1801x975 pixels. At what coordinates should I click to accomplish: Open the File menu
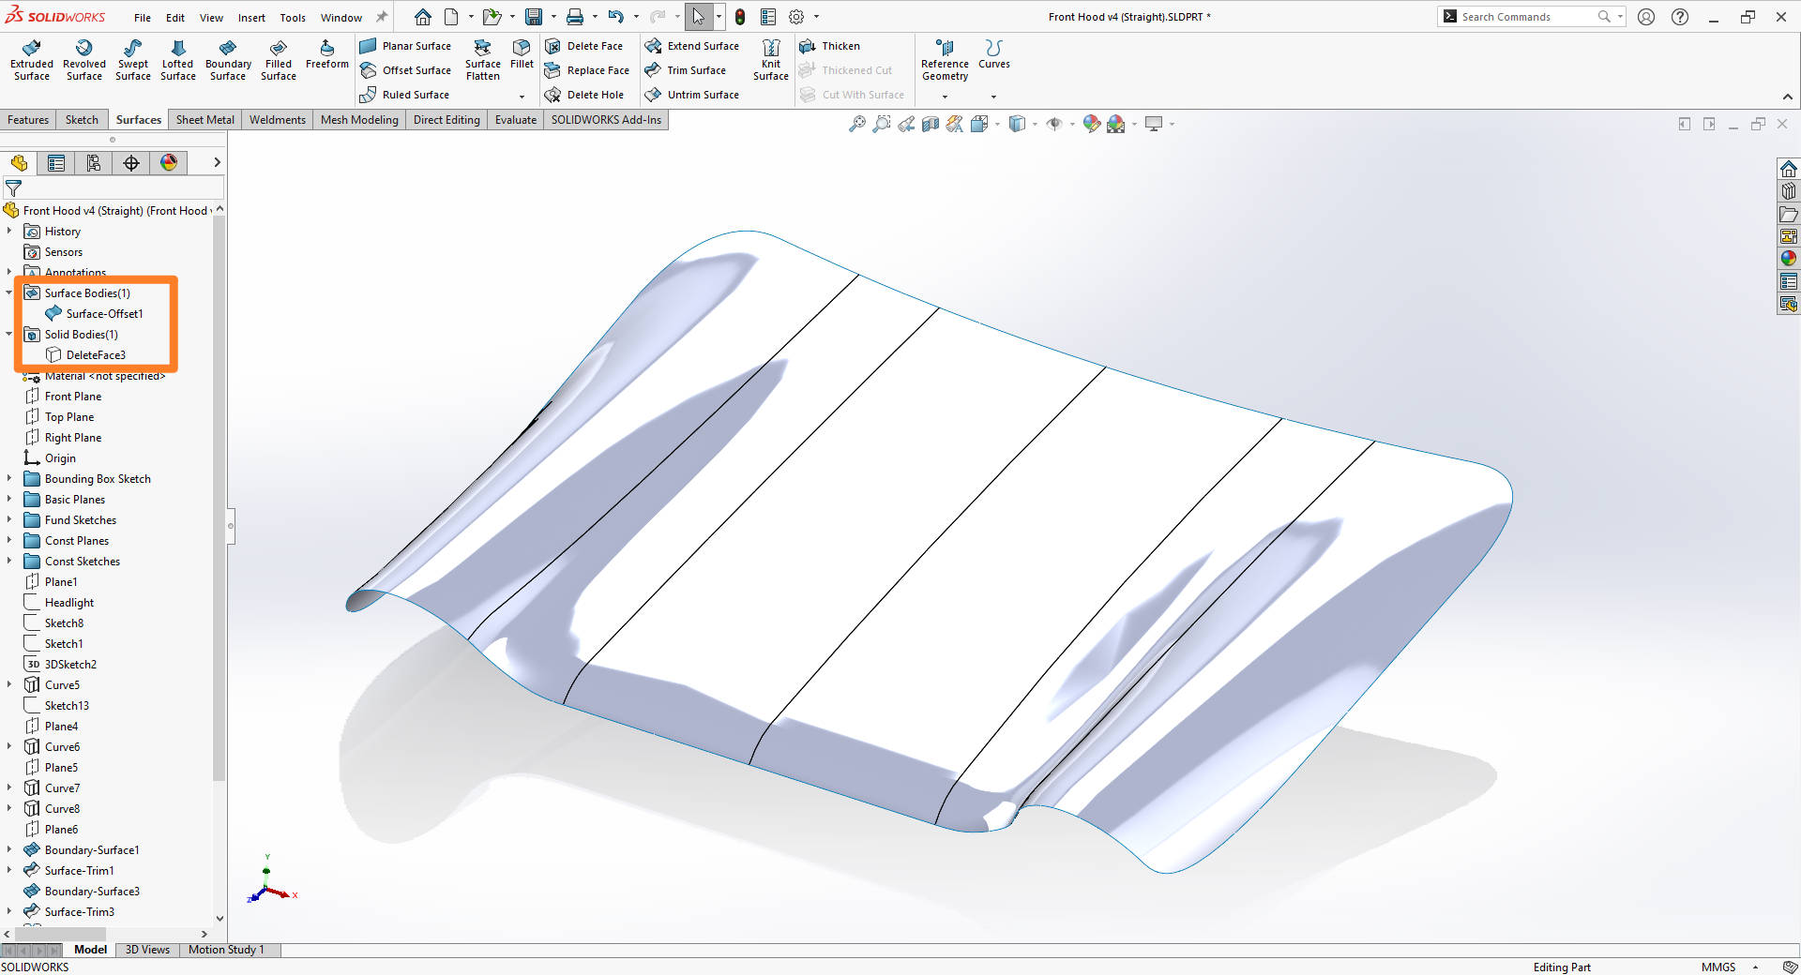pyautogui.click(x=143, y=18)
